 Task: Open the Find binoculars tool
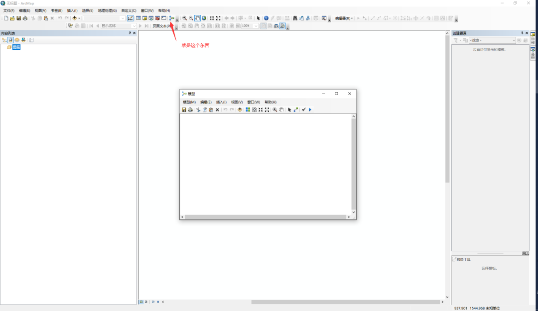(x=295, y=18)
